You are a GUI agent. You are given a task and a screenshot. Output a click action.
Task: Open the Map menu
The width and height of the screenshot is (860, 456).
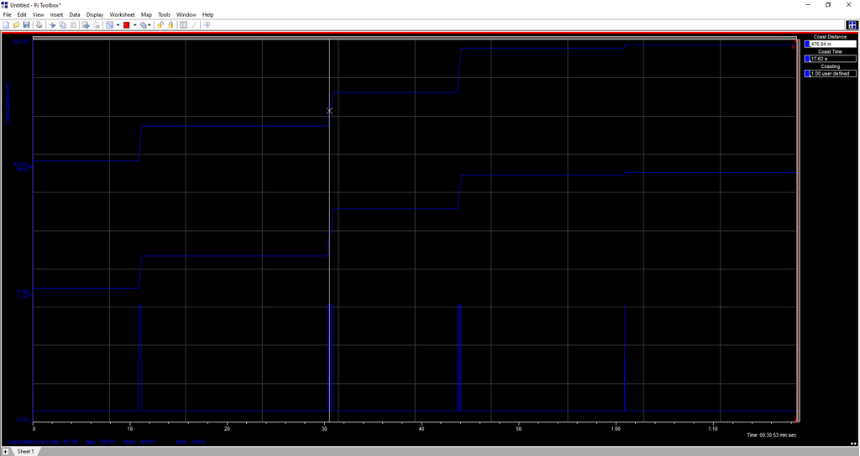click(x=146, y=15)
